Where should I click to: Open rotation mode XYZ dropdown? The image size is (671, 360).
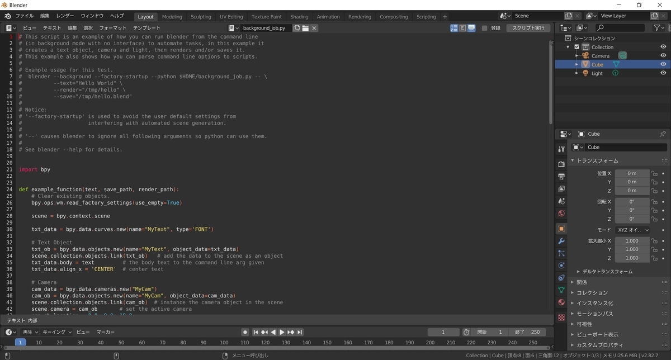[632, 230]
